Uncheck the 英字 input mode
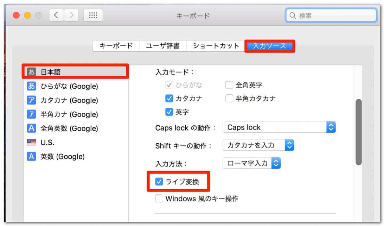This screenshot has width=384, height=226. tap(169, 112)
